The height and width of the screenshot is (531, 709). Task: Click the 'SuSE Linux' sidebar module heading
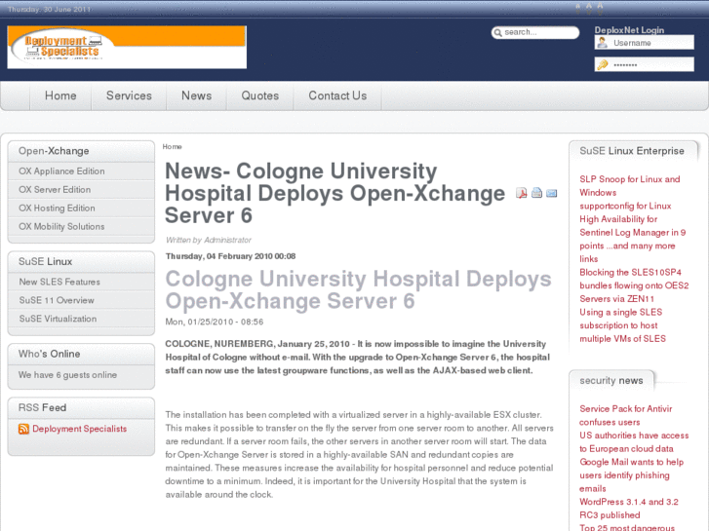click(x=45, y=262)
